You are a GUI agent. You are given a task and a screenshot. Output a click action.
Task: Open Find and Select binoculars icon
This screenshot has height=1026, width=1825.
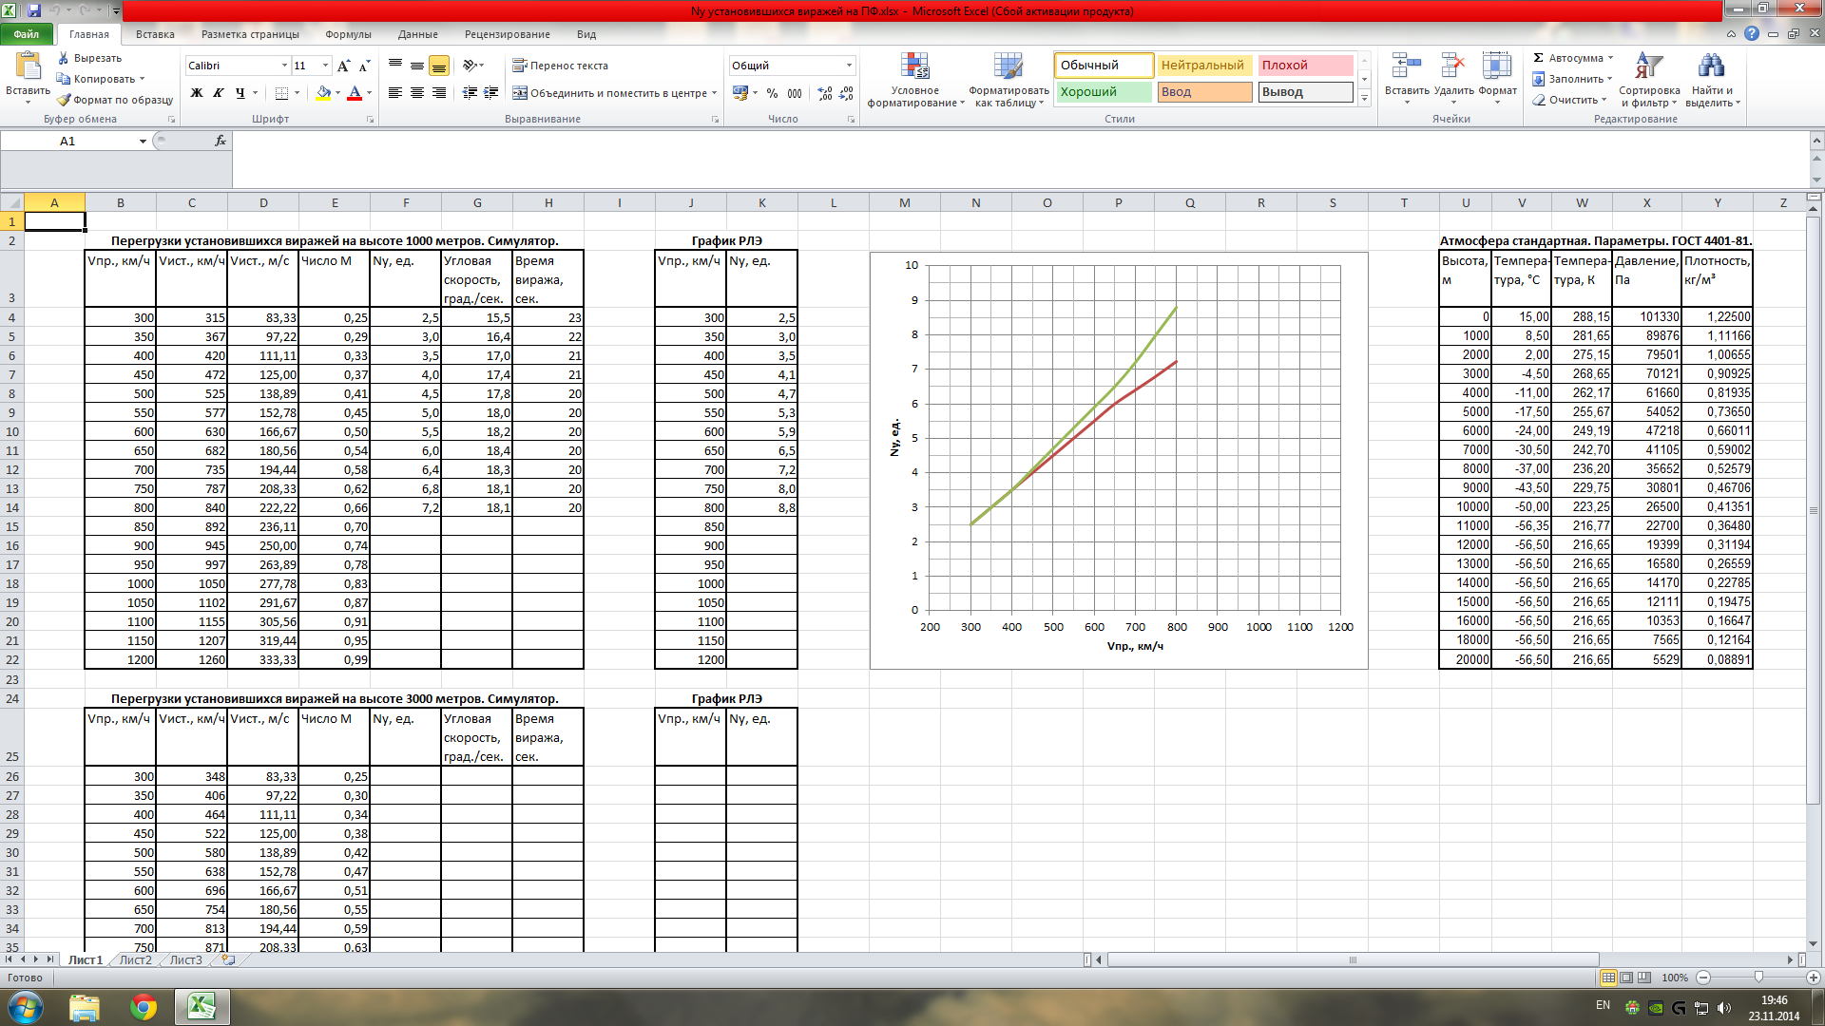[1711, 66]
